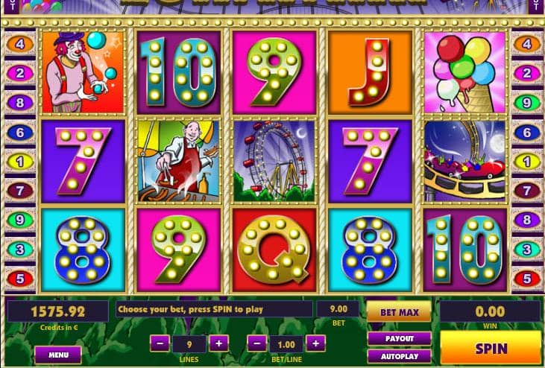Decrease the number of lines
The image size is (545, 368).
pos(160,343)
